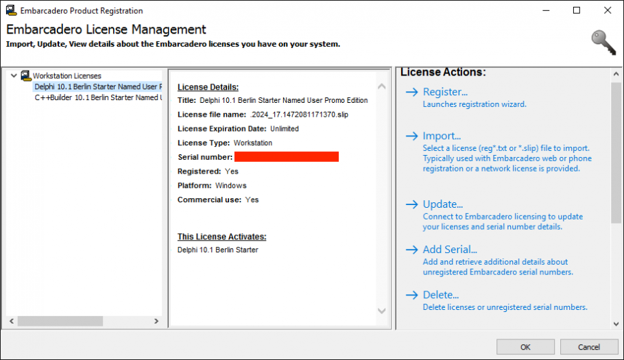Collapse the Workstation Licenses tree node
This screenshot has width=624, height=360.
tap(14, 75)
